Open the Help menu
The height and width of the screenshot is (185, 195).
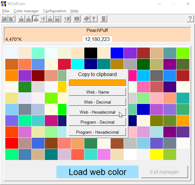[x=74, y=11]
